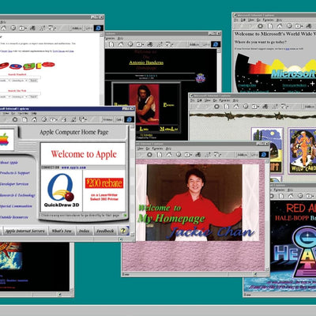Screen dimensions: 316x316
Task: Click Stop icon in Microsoft homepage window
Action: point(260,26)
